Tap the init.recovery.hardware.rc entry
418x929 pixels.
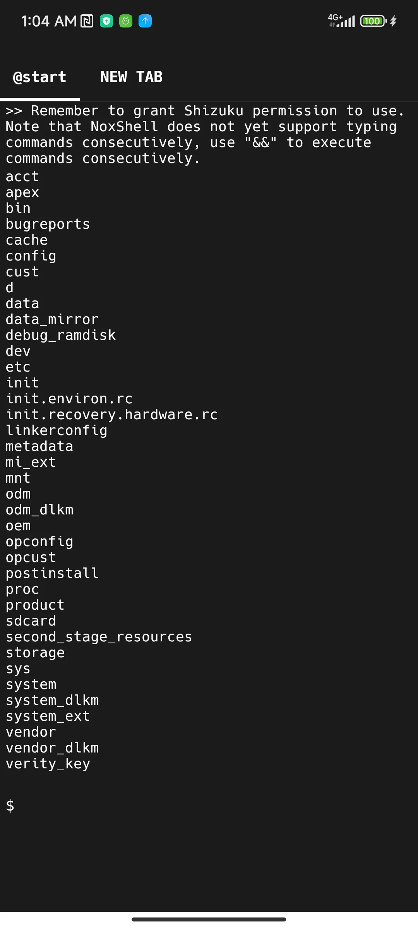(112, 415)
